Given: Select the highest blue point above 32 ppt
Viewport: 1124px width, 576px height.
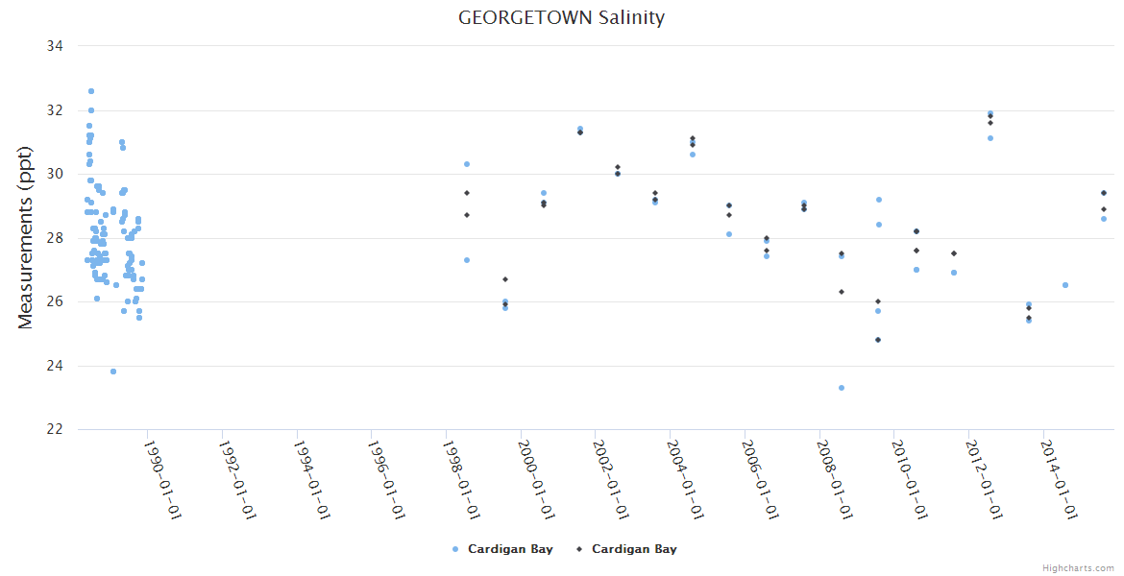Looking at the screenshot, I should coord(91,91).
